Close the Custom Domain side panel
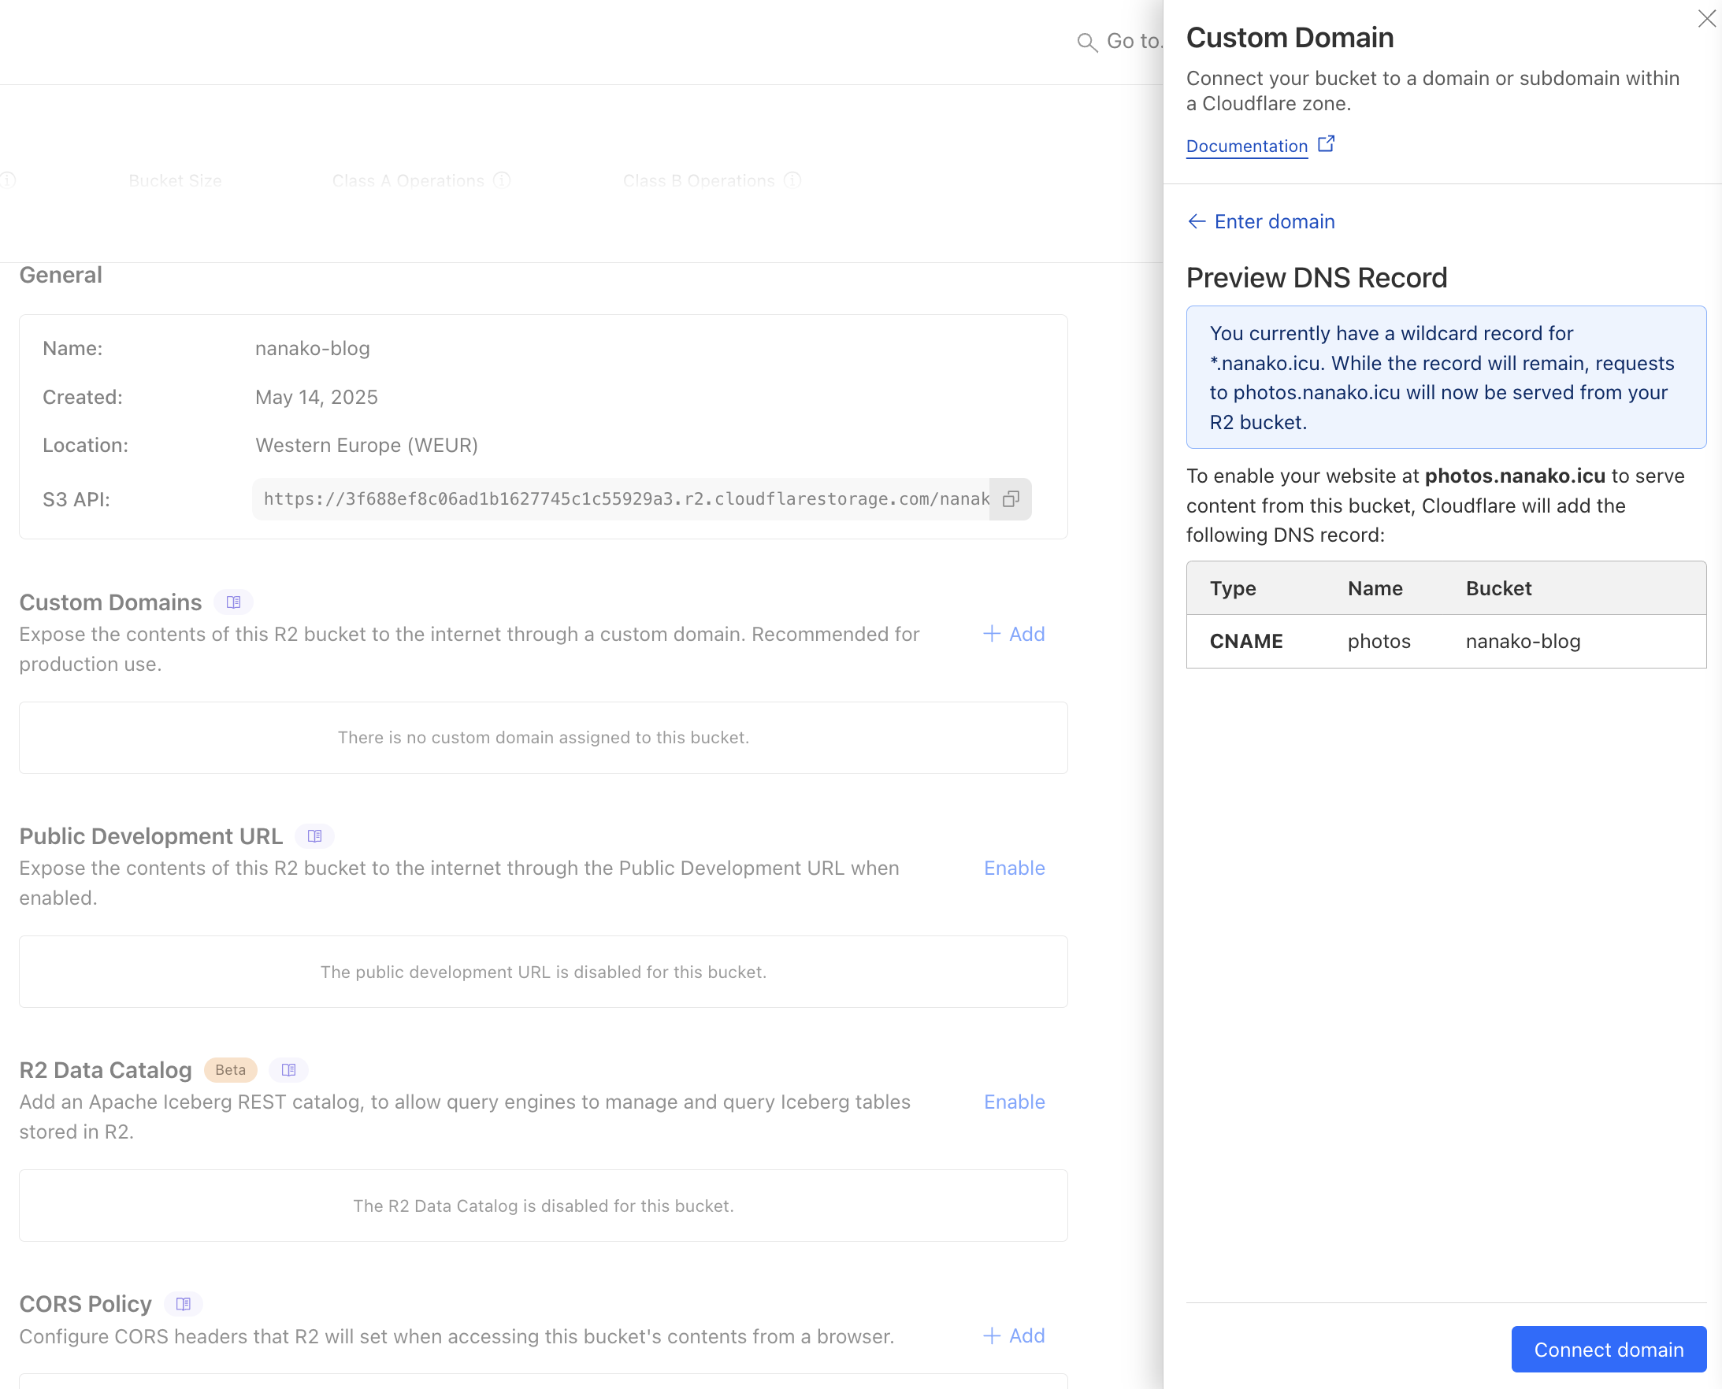Image resolution: width=1722 pixels, height=1389 pixels. coord(1706,18)
